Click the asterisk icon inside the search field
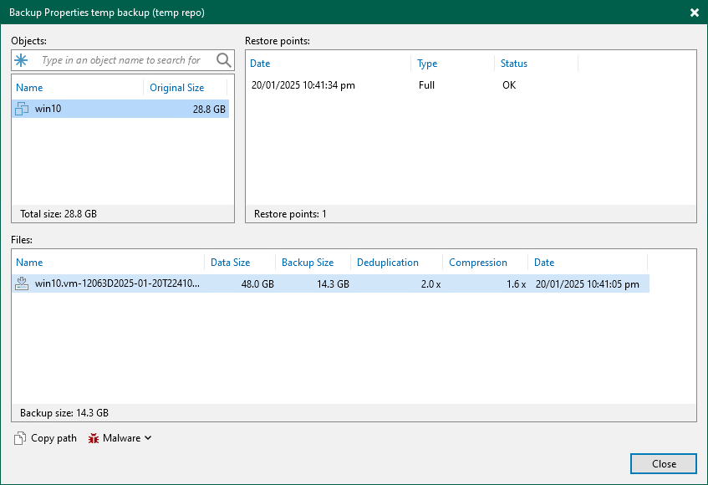This screenshot has width=708, height=485. click(23, 60)
